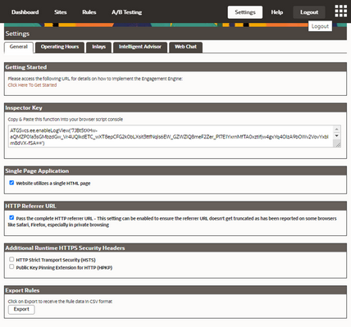The image size is (351, 327).
Task: Uncheck Website utilizes a single HTML page
Action: click(x=11, y=183)
